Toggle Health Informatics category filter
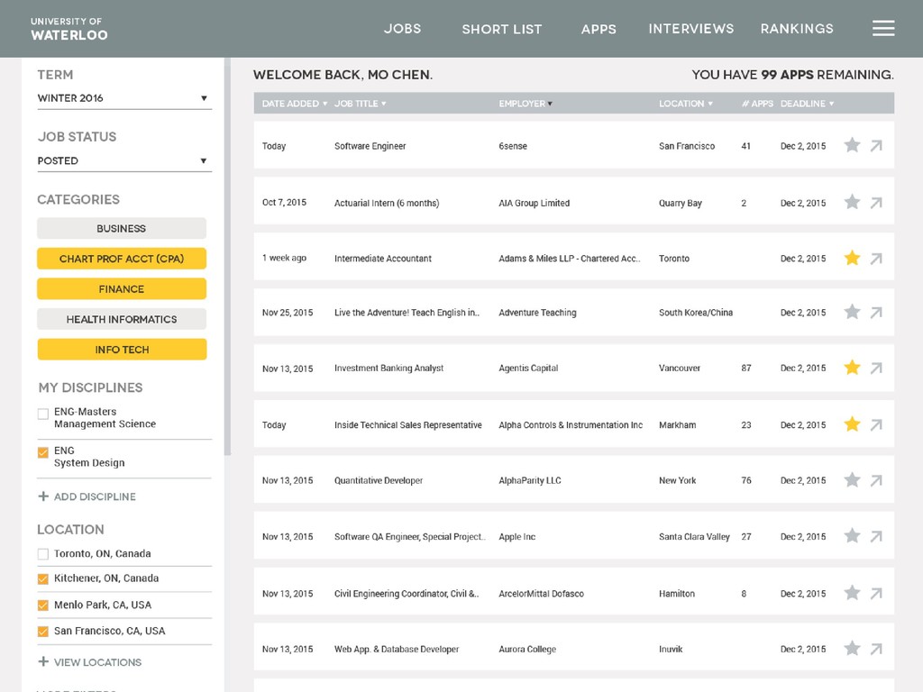923x692 pixels. (x=122, y=319)
